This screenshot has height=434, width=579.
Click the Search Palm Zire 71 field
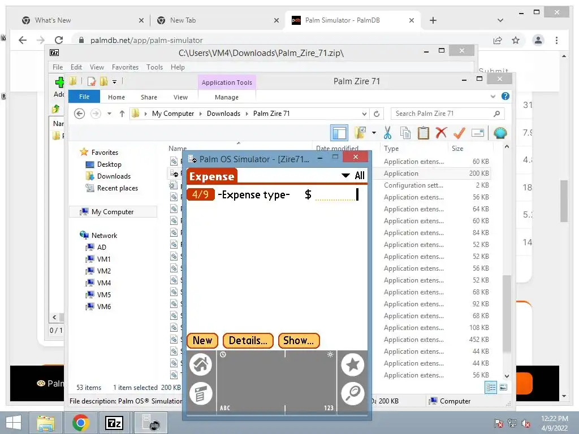click(447, 114)
